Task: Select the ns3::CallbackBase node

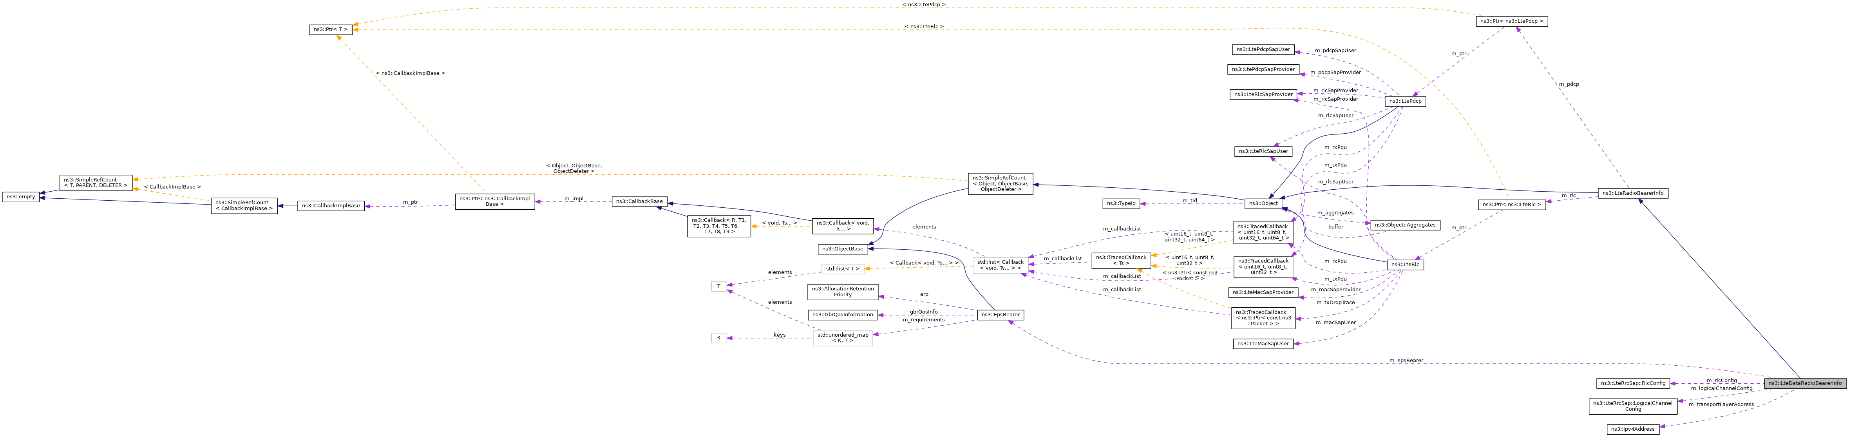Action: click(639, 201)
